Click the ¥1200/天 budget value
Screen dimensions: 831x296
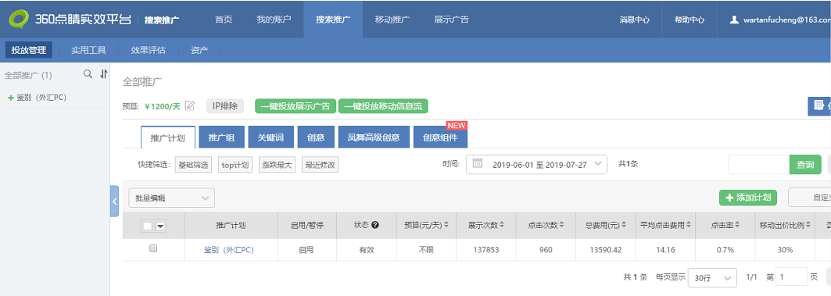(x=162, y=106)
